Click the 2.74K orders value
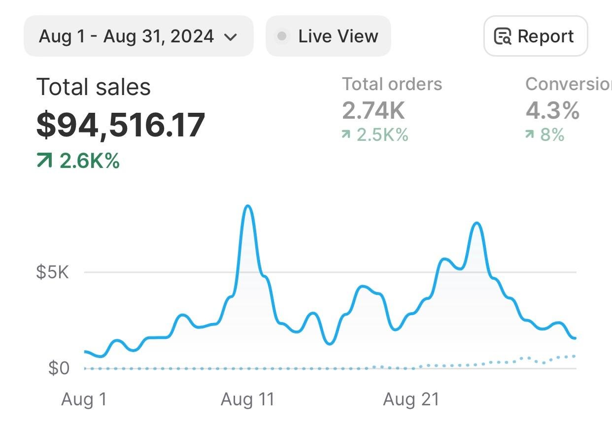Screen dimensions: 612x426 click(x=374, y=110)
